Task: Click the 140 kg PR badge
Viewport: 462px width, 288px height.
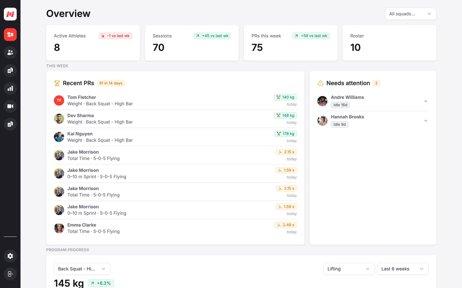Action: click(x=285, y=97)
